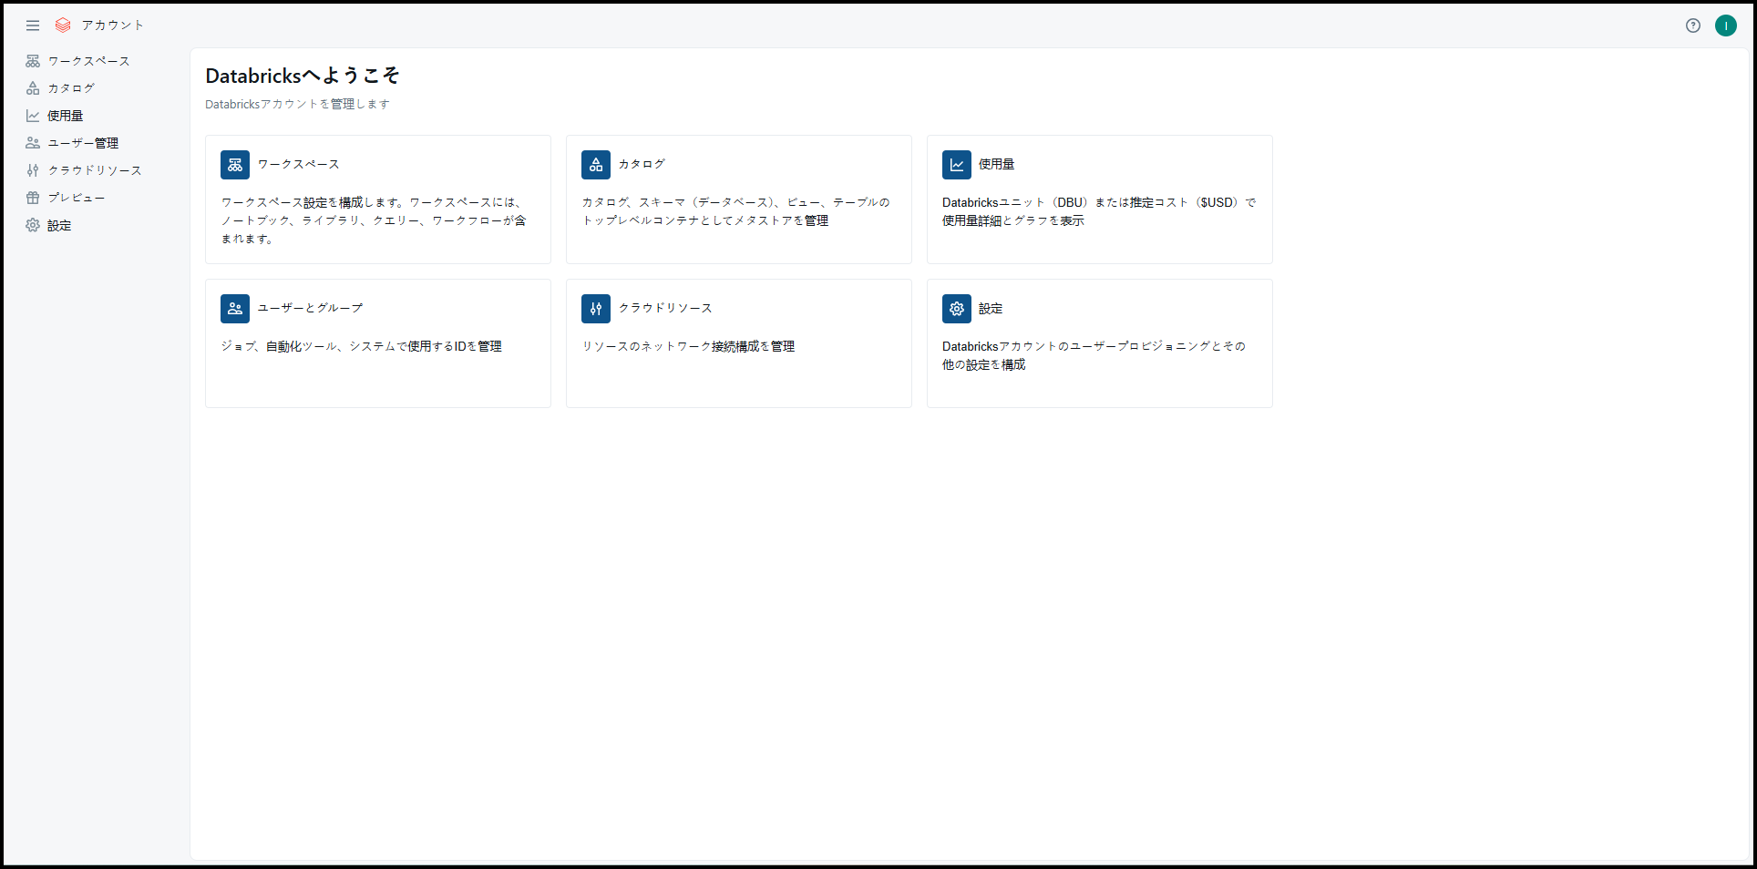Click the Databricks logo icon
The image size is (1757, 869).
coord(63,26)
